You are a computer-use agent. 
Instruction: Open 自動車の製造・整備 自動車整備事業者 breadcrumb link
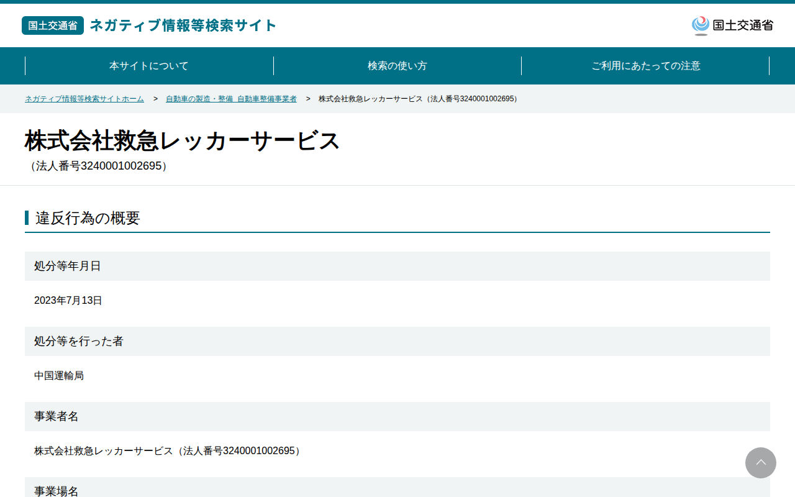pos(231,99)
